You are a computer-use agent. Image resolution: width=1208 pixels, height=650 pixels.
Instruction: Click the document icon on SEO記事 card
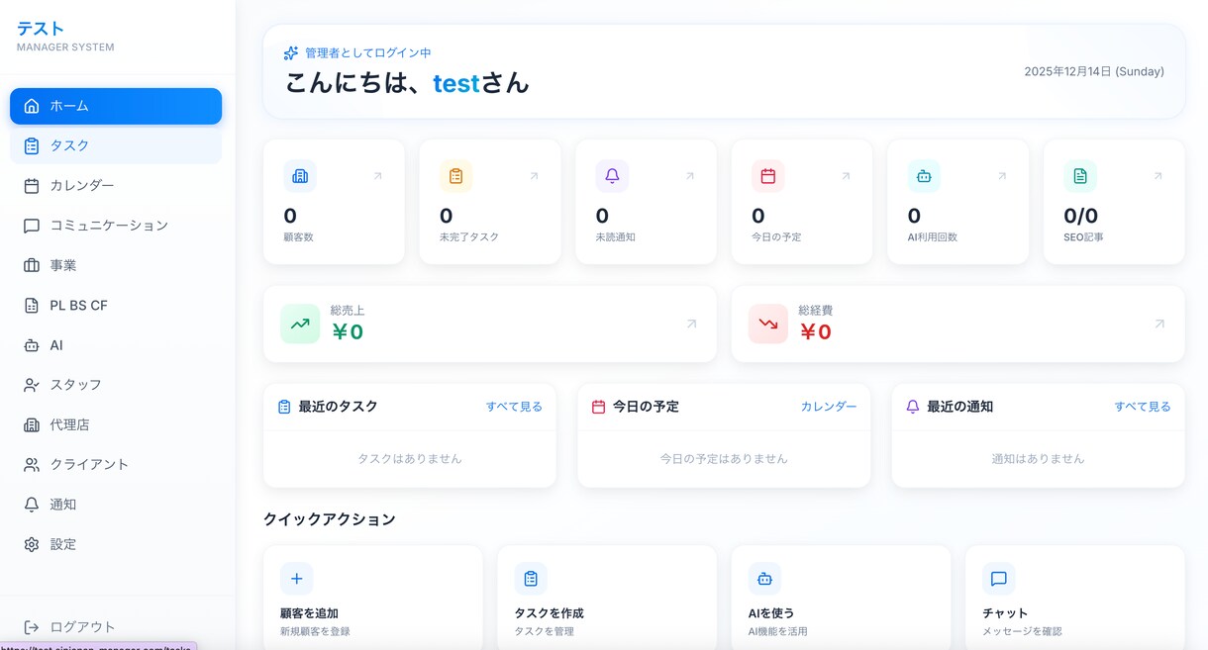1079,176
